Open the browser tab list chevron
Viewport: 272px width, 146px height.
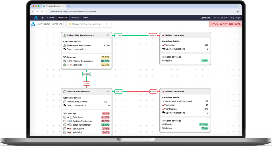240,6
